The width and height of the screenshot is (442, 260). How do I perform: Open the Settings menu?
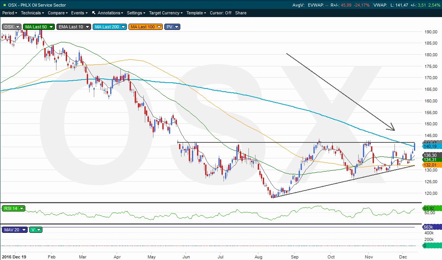pos(136,13)
